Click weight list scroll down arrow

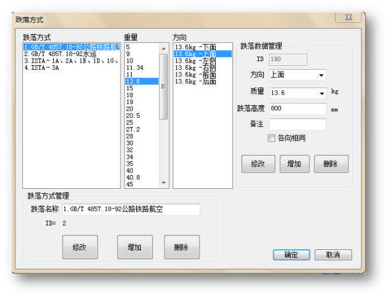pyautogui.click(x=163, y=183)
